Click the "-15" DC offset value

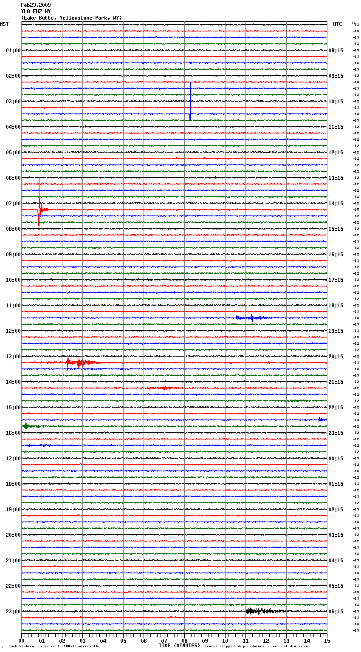tap(356, 210)
